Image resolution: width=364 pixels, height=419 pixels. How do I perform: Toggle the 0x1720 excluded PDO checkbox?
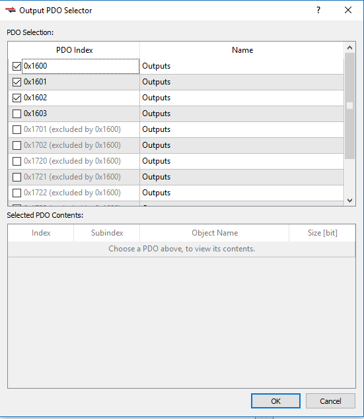pyautogui.click(x=17, y=161)
